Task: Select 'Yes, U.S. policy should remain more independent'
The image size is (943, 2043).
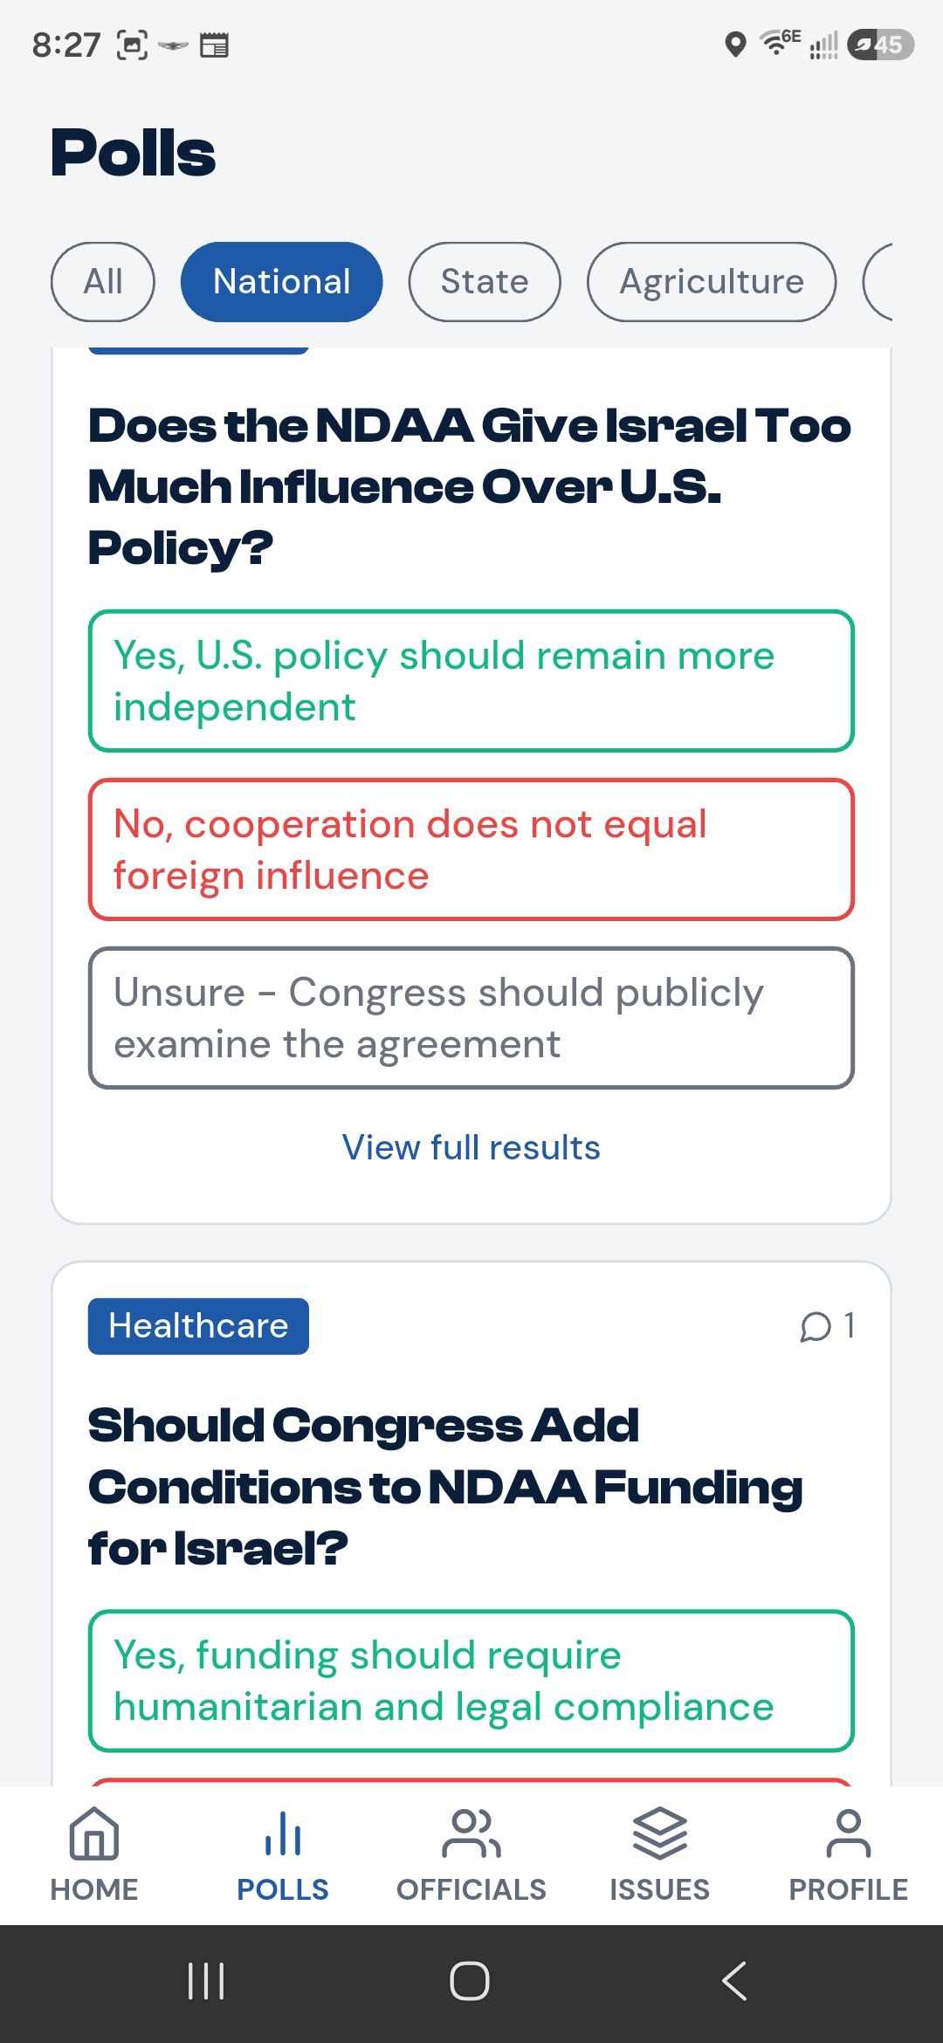Action: [x=471, y=681]
